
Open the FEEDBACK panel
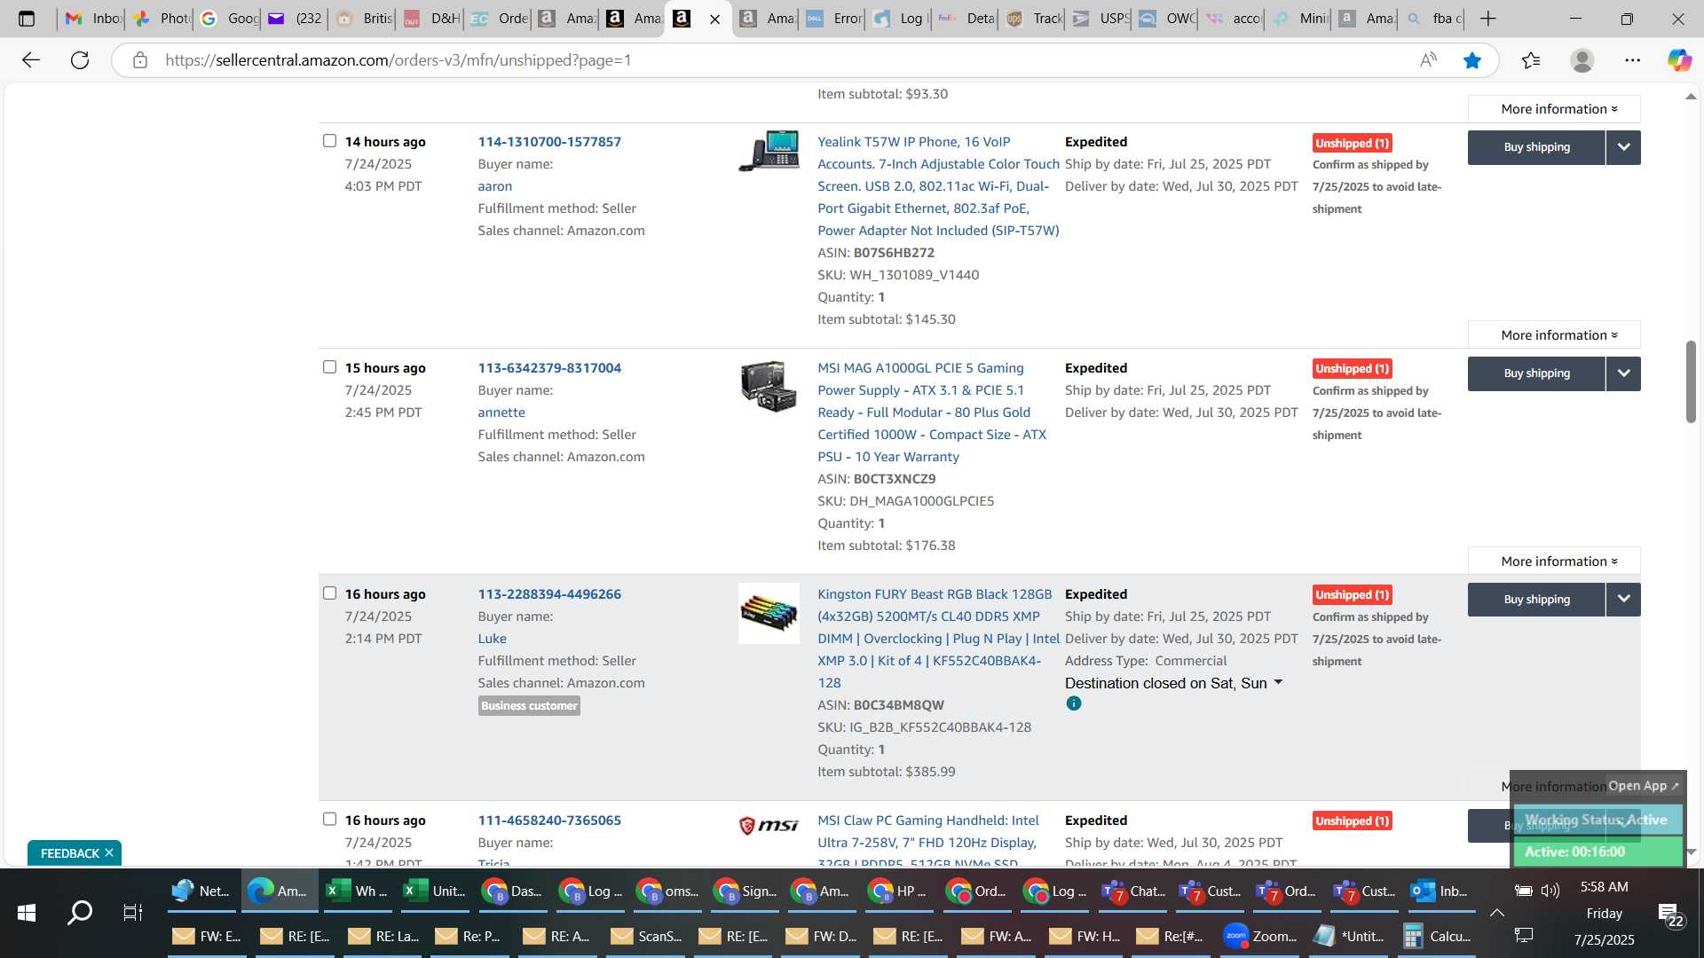point(69,853)
